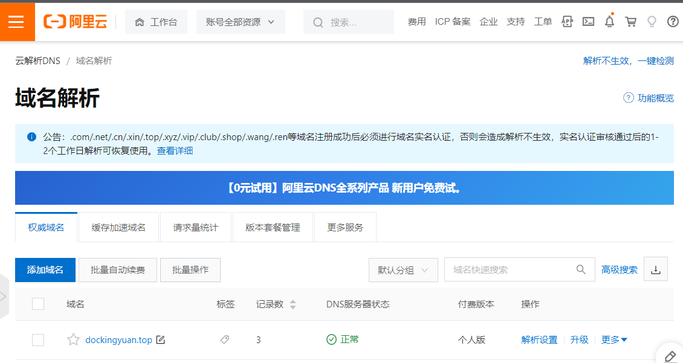Launch the Cloud Shell terminal icon
Image resolution: width=683 pixels, height=363 pixels.
588,21
